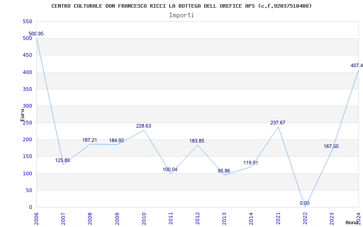
Task: Select the 2023 x-axis year label
Action: (x=332, y=218)
